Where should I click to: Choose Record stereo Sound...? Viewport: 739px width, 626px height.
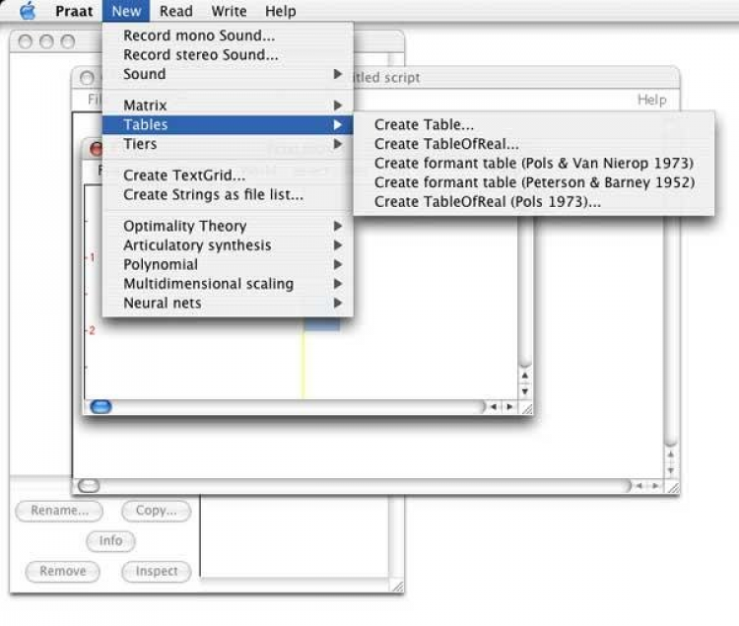pyautogui.click(x=228, y=54)
